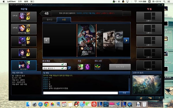Screen dimensions: 173x108
Task: Open NetEase Music red icon in the Dock
Action: point(94,104)
